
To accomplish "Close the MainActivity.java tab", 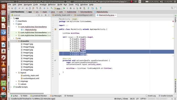I will (116, 15).
